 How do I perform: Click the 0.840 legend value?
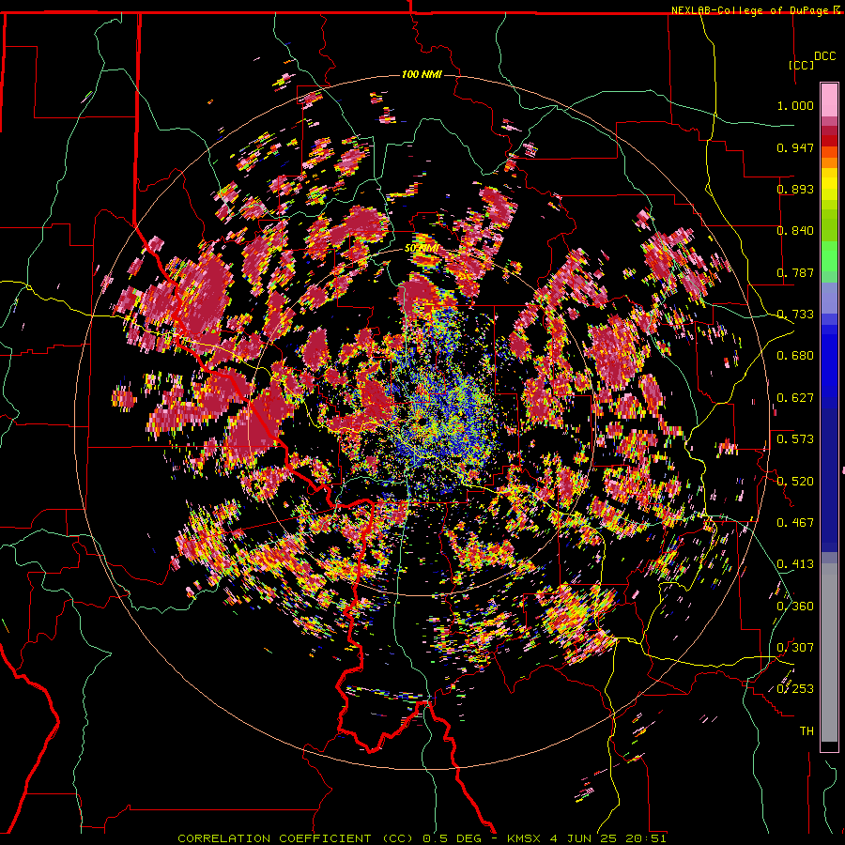(x=795, y=231)
